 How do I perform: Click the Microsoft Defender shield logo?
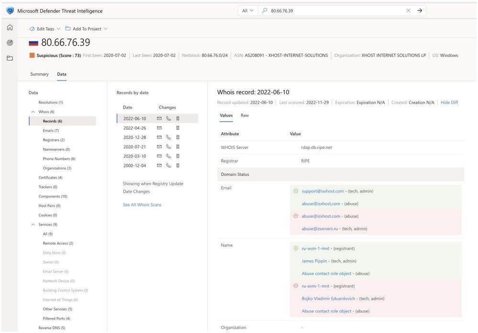point(10,11)
